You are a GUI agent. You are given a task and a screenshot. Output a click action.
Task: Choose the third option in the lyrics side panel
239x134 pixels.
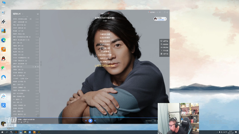(164, 48)
